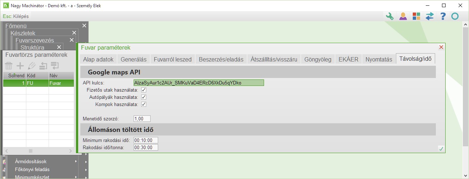469x179 pixels.
Task: Open the wrench settings icon
Action: pyautogui.click(x=389, y=16)
